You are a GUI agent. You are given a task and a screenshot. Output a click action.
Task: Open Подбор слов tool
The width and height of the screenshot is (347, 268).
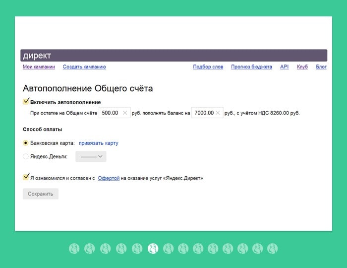(x=208, y=67)
